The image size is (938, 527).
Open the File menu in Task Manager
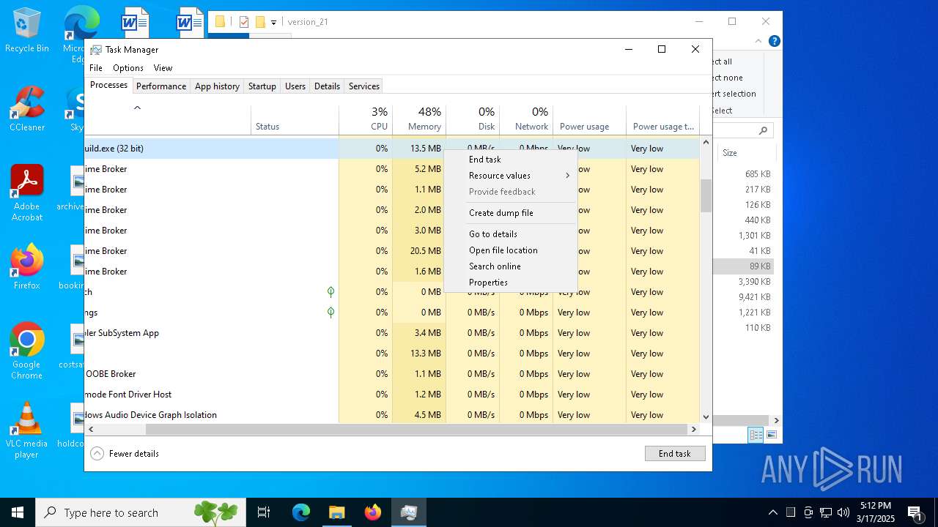[96, 68]
